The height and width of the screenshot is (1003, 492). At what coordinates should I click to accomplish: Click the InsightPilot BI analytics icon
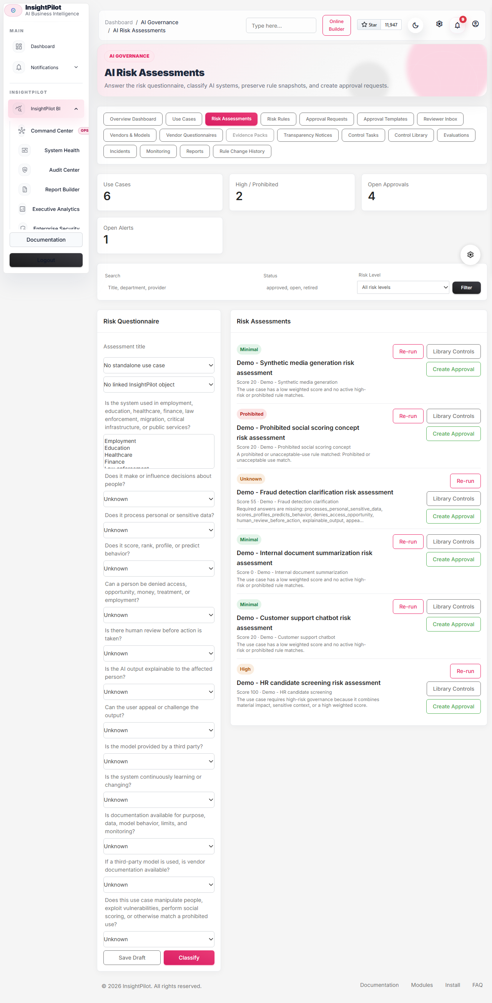coord(19,109)
